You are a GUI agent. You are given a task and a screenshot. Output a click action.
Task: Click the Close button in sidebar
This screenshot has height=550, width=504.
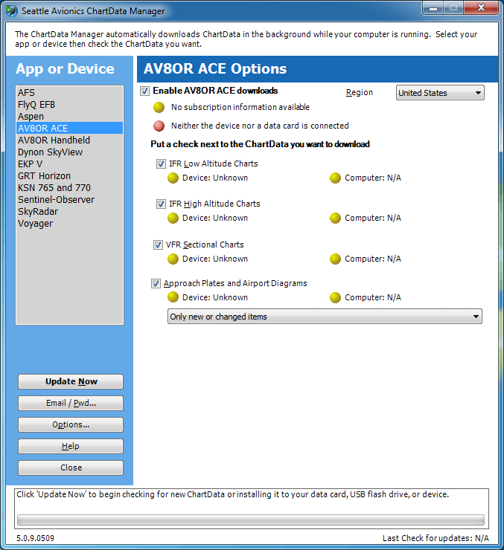tap(71, 467)
